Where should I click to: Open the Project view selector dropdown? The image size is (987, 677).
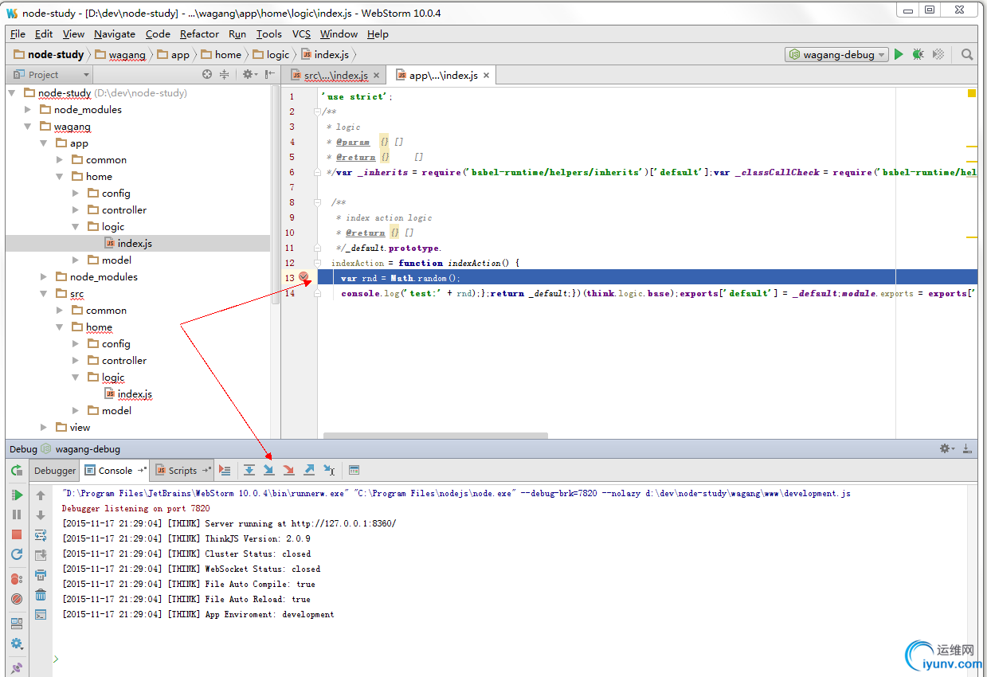coord(49,75)
